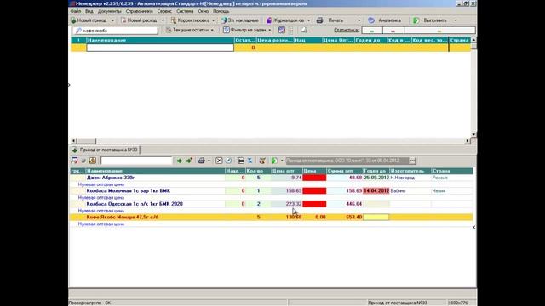Expand the arrow next to document printer icon
This screenshot has width=545, height=306.
(209, 161)
